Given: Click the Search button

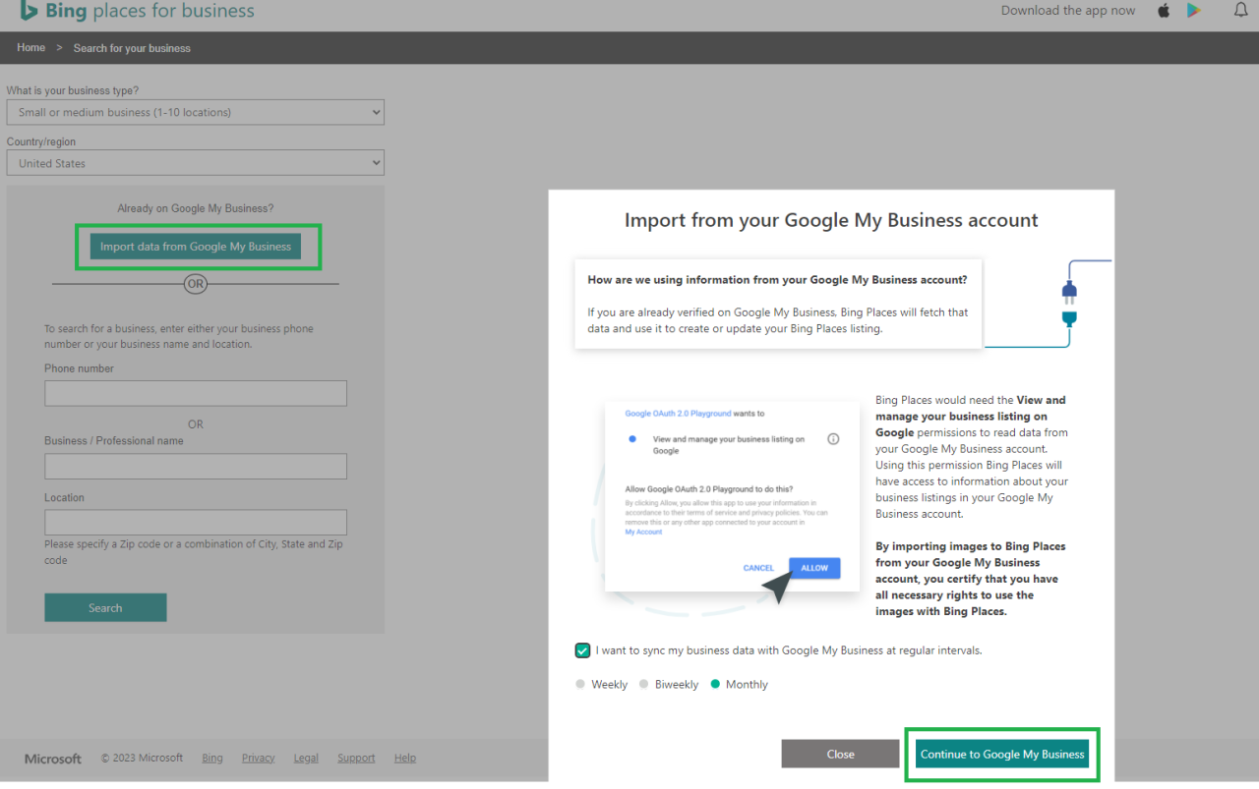Looking at the screenshot, I should pos(105,607).
